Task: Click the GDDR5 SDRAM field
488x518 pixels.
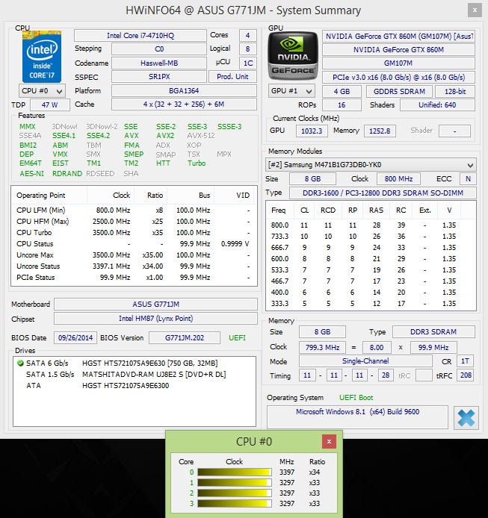Action: [399, 92]
